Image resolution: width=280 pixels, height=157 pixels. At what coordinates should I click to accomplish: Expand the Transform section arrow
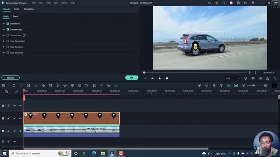tap(4, 24)
